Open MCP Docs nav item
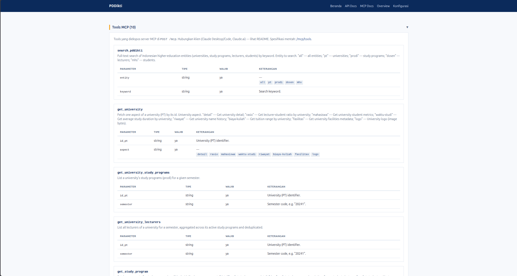 [x=367, y=6]
